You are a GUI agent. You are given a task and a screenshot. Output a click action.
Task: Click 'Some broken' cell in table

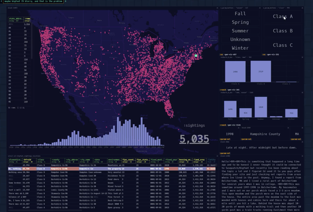[15, 183]
